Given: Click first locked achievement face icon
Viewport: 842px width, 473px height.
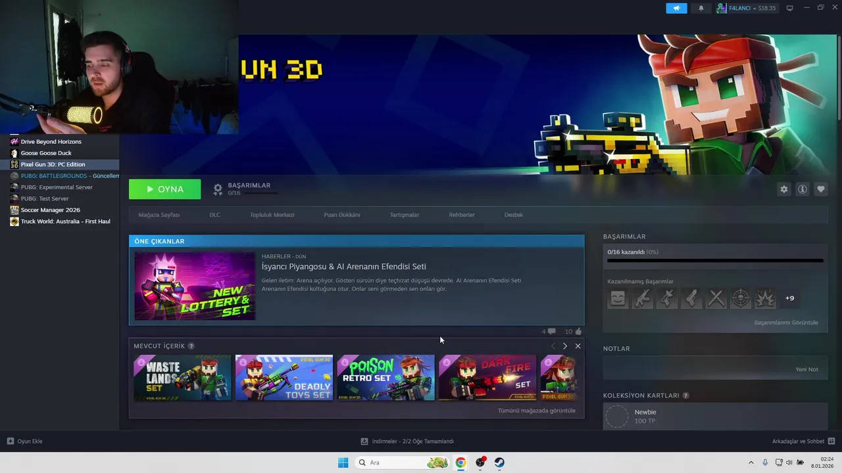Looking at the screenshot, I should click(618, 299).
